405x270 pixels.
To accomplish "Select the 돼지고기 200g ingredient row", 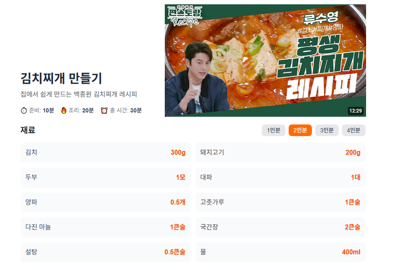I will (x=281, y=152).
